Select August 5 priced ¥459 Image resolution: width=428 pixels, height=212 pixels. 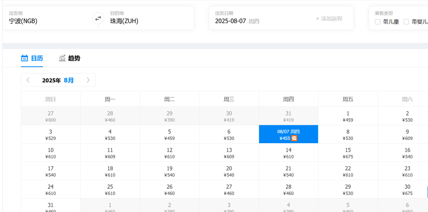pyautogui.click(x=170, y=134)
